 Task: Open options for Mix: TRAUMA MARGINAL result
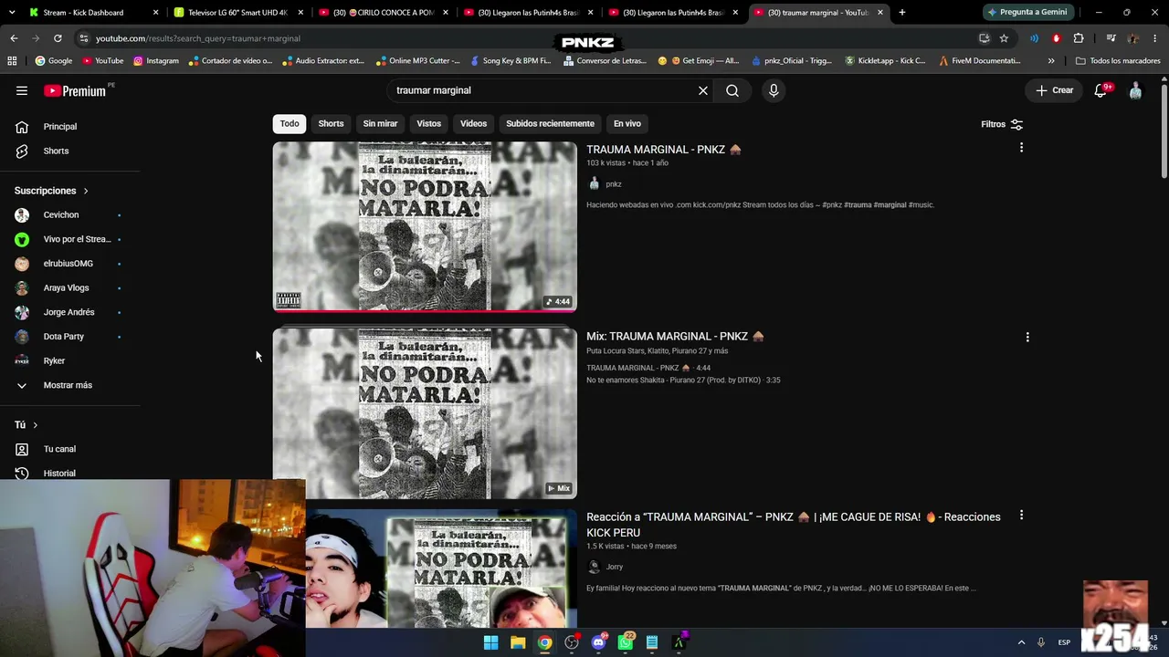(1027, 337)
